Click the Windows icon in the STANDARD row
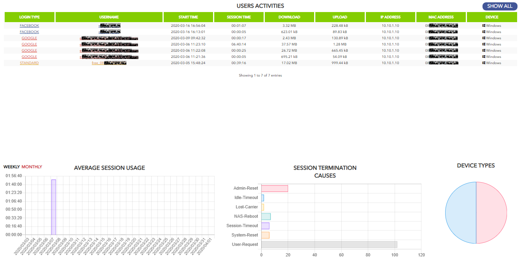 coord(492,63)
